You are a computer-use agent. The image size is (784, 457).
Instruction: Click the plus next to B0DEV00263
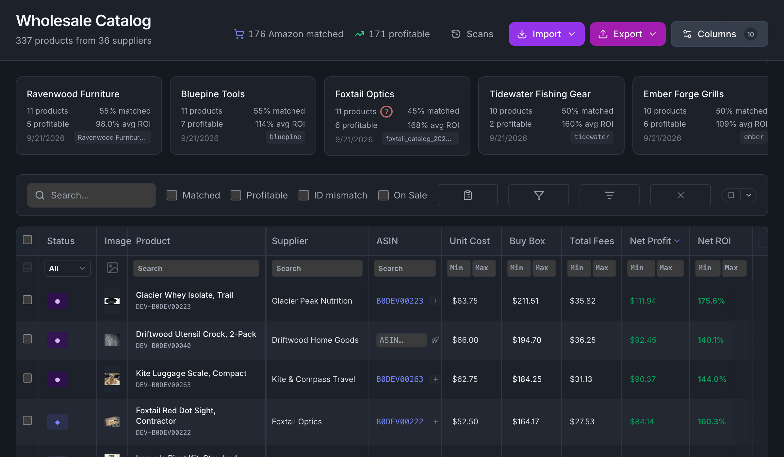[x=435, y=379]
